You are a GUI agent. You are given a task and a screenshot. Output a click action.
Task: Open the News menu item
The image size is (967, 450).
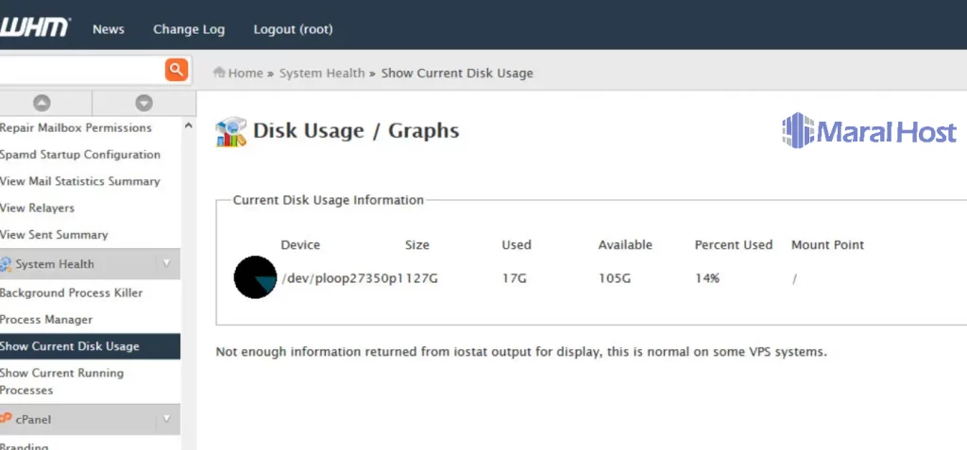(109, 29)
